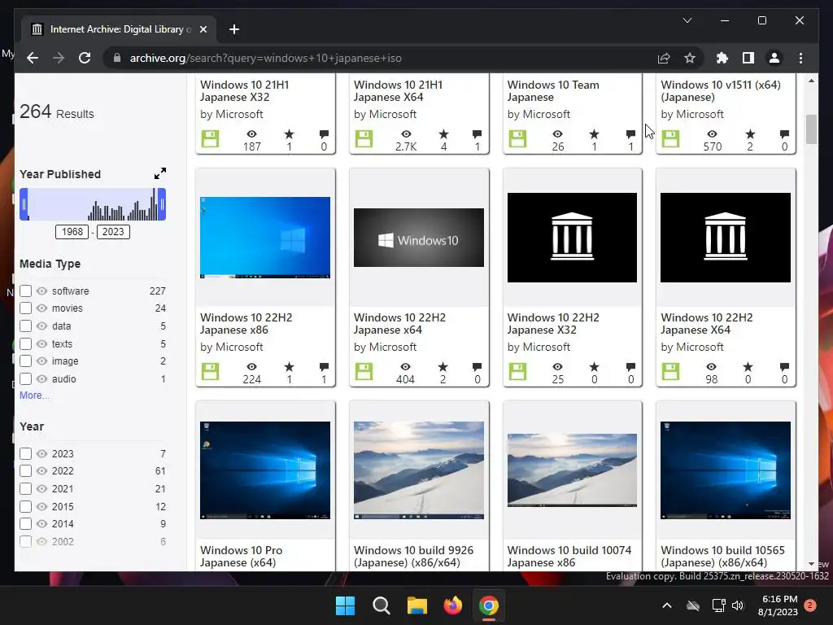
Task: Open Windows taskbar search
Action: tap(381, 605)
